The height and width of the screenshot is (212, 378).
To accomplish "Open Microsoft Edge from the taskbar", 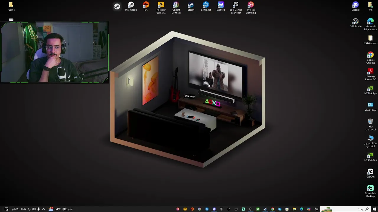I will [302, 209].
